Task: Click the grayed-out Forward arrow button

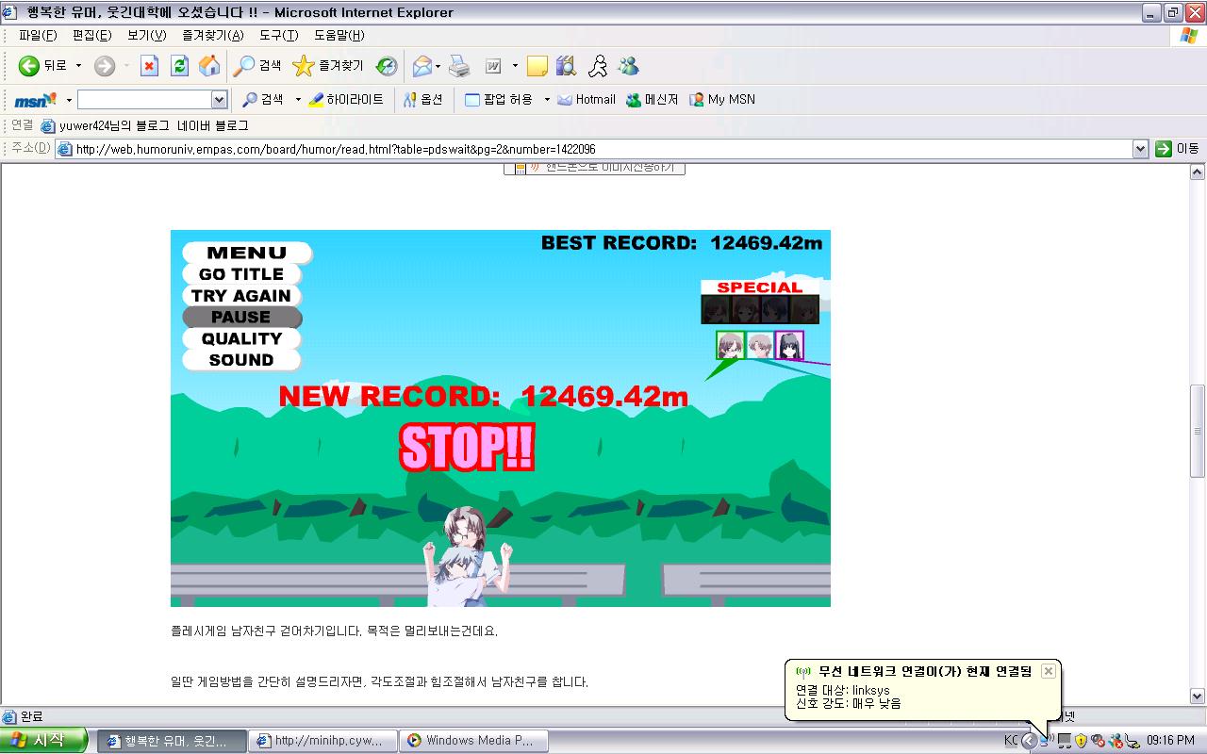Action: pyautogui.click(x=105, y=66)
